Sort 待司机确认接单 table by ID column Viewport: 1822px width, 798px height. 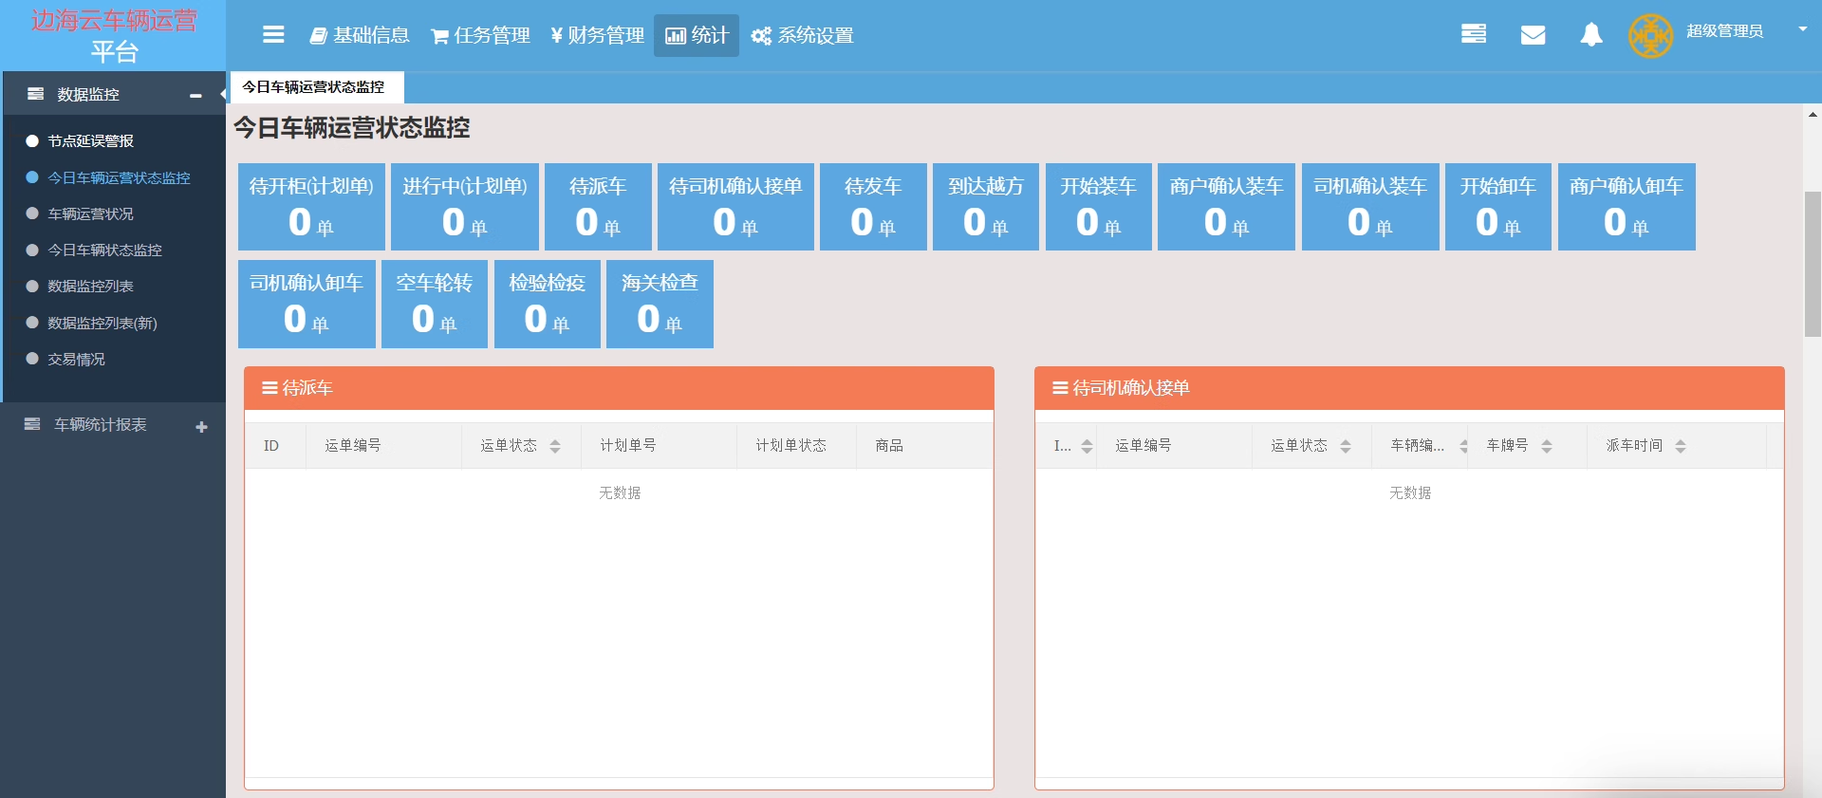pyautogui.click(x=1088, y=446)
